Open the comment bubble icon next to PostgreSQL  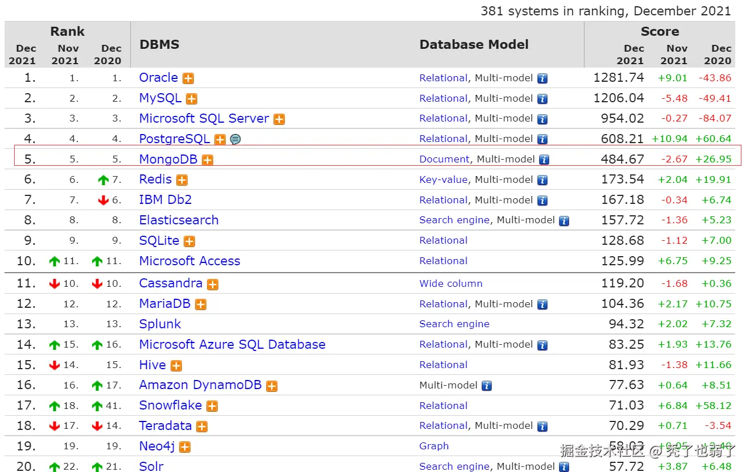tap(235, 139)
